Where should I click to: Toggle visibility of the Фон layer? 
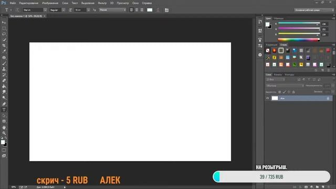coord(267,98)
